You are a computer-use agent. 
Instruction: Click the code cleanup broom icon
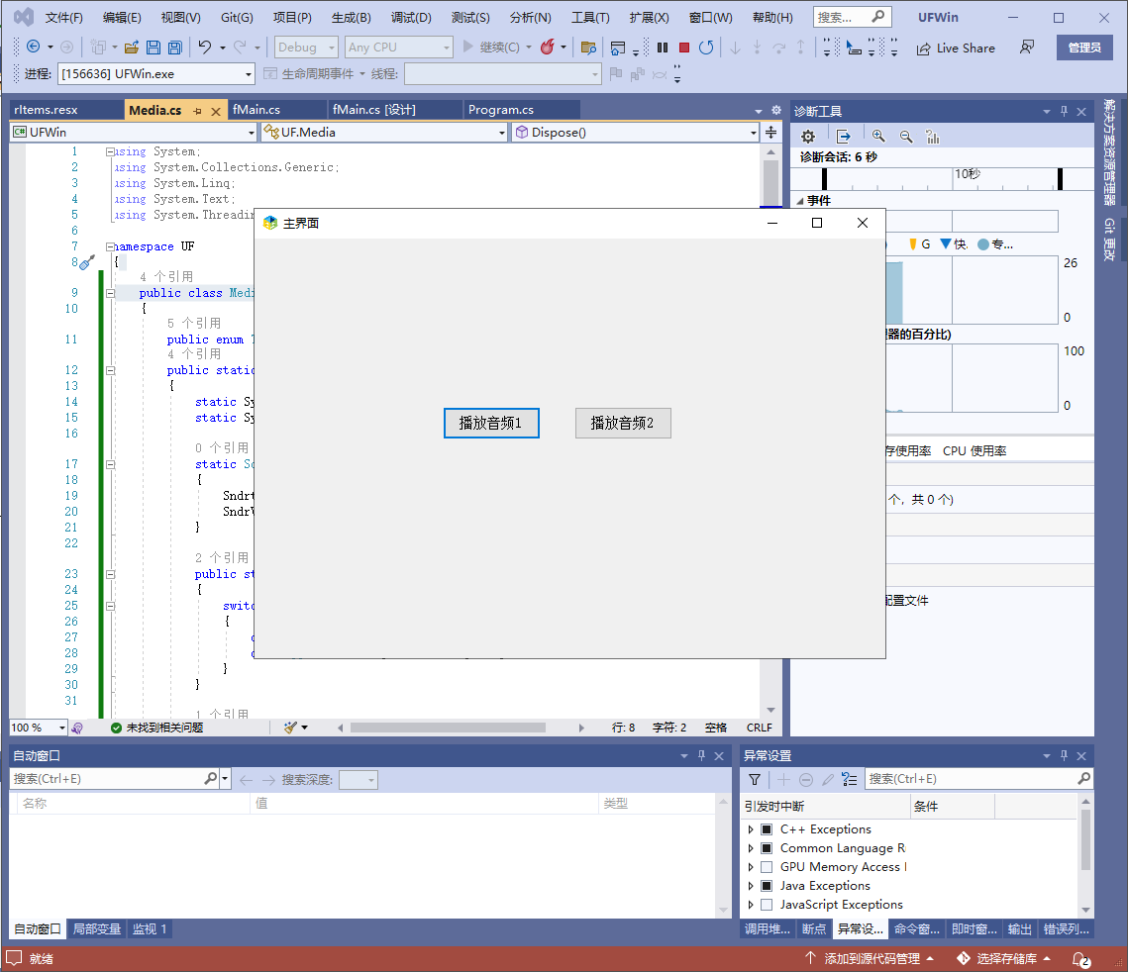point(290,728)
